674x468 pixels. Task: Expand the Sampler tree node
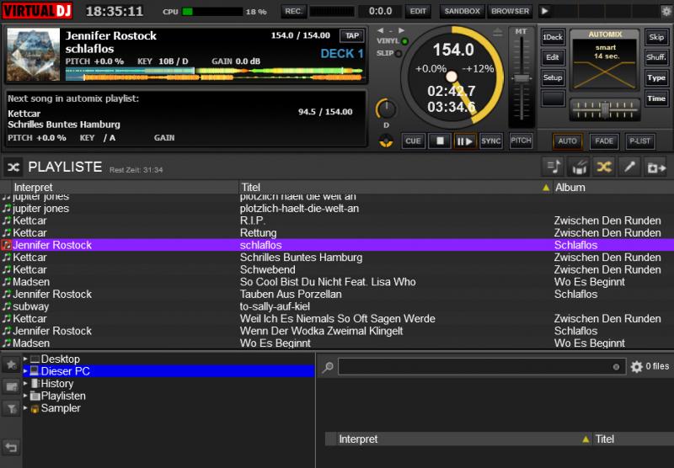(25, 407)
